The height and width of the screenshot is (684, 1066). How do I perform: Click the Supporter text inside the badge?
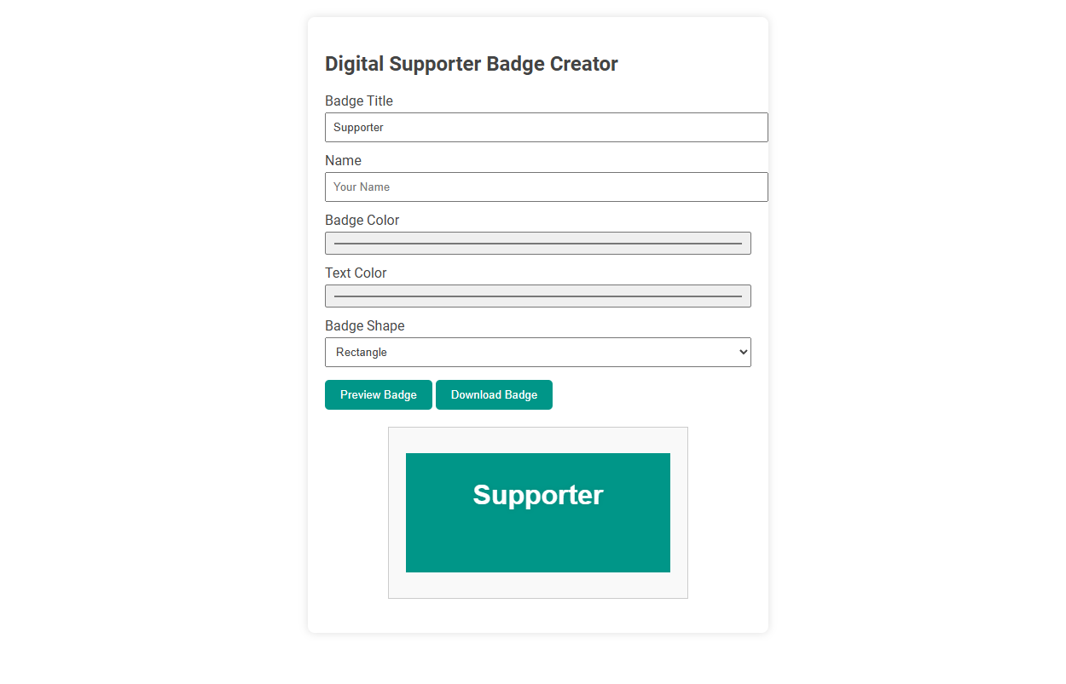click(537, 495)
